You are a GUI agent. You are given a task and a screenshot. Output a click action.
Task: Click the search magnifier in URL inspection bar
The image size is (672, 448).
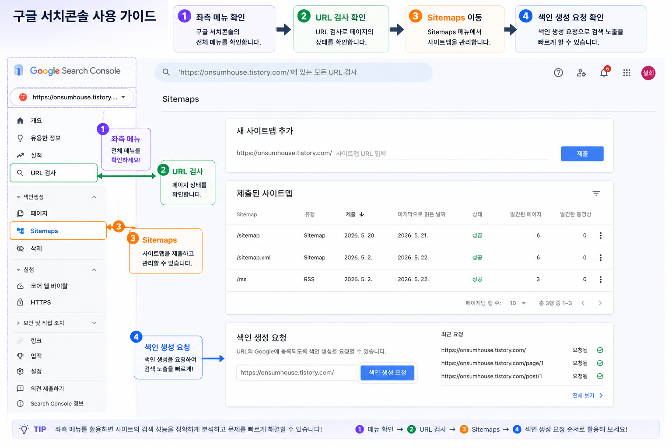[x=166, y=72]
